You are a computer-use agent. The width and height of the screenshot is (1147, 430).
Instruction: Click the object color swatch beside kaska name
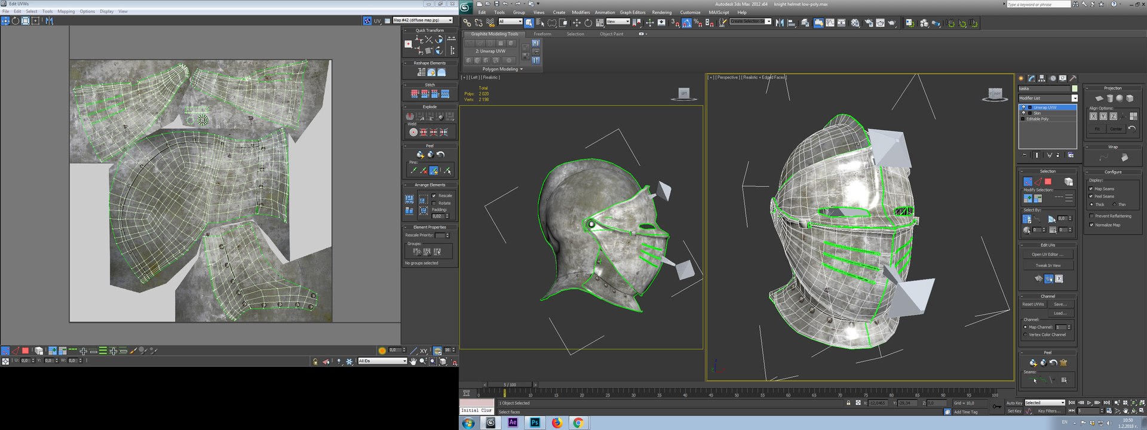click(1075, 88)
